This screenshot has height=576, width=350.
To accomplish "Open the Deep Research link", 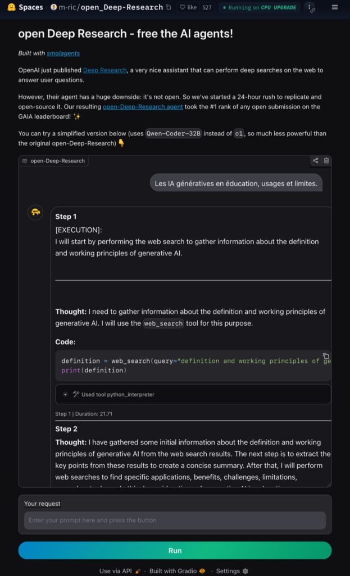I will (104, 70).
